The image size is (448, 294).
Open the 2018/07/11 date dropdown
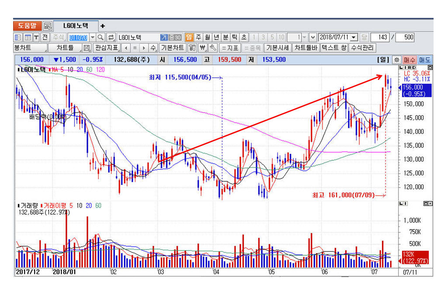(x=354, y=38)
